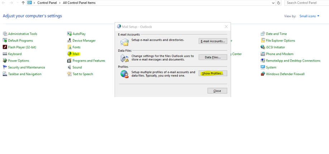Open the Programs and Features link
This screenshot has width=329, height=154.
tap(89, 61)
